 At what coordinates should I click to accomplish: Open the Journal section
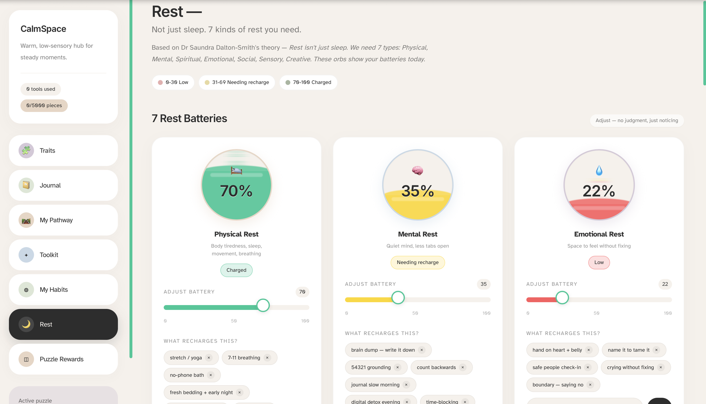[x=63, y=185]
